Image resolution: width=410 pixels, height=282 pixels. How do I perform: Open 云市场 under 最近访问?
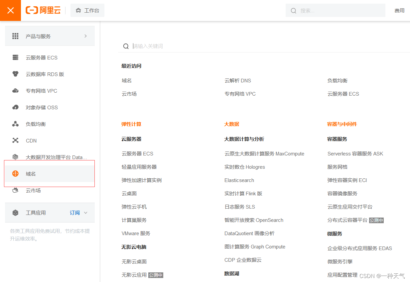point(129,94)
